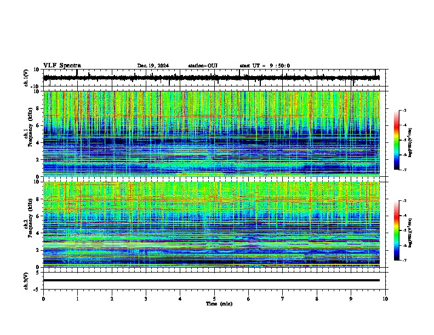Click the "-3" label on ch.1 color scale
The image size is (434, 335).
tap(404, 110)
